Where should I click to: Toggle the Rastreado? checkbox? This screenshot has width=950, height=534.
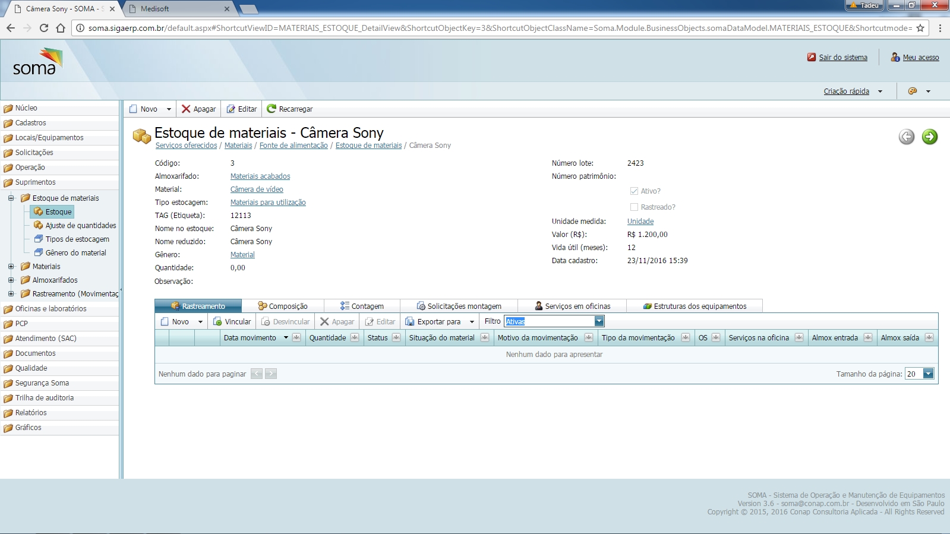tap(634, 207)
